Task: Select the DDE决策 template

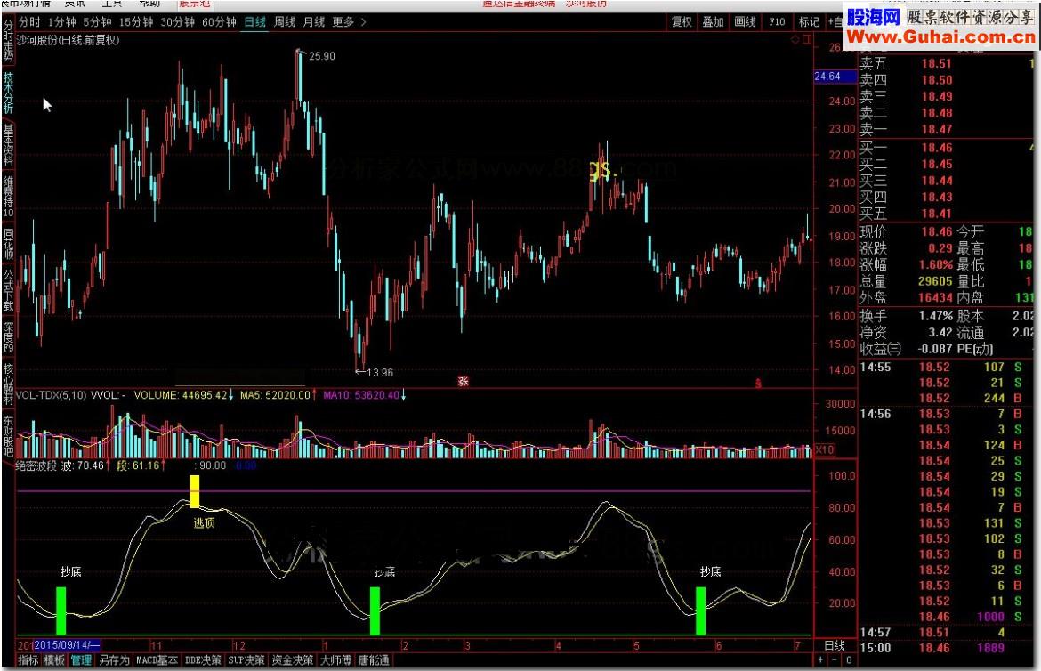Action: pos(203,660)
